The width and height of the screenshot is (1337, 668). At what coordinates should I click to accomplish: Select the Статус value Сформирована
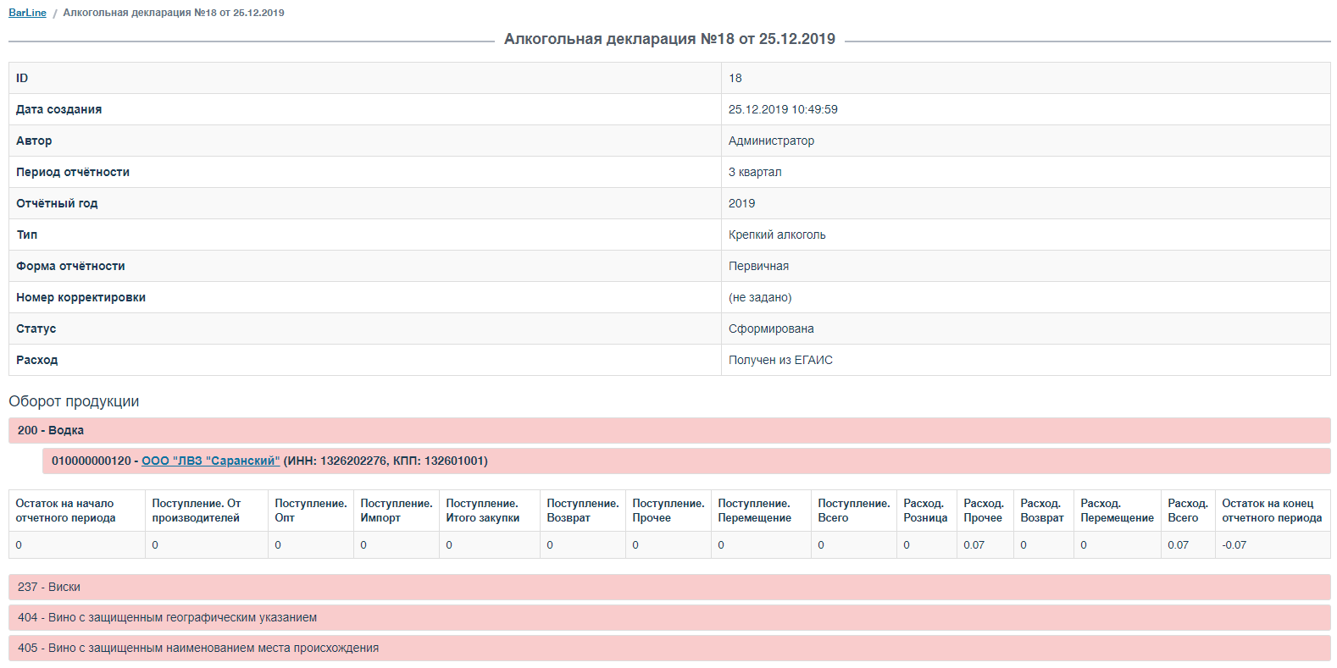click(771, 328)
